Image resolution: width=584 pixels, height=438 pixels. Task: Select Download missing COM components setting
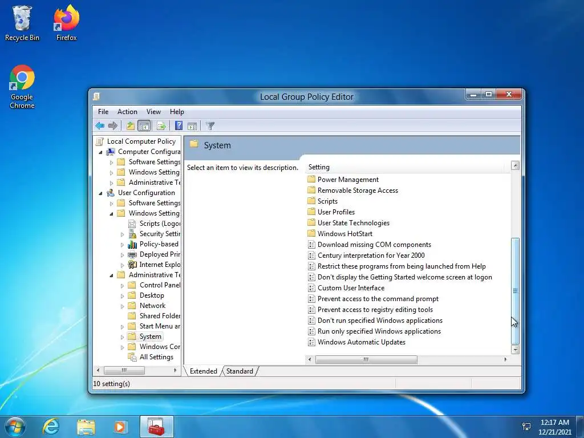pos(374,245)
